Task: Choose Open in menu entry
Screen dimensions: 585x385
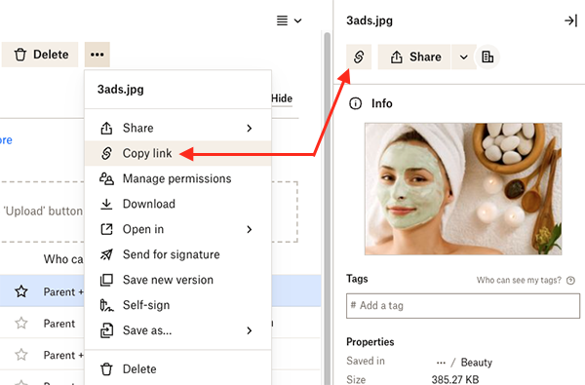Action: 178,229
